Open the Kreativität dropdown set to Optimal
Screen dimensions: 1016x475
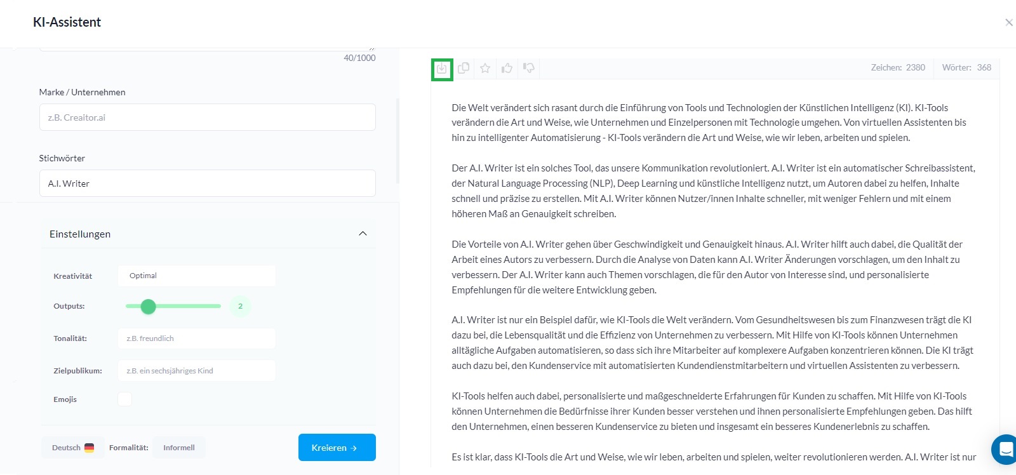click(x=197, y=276)
